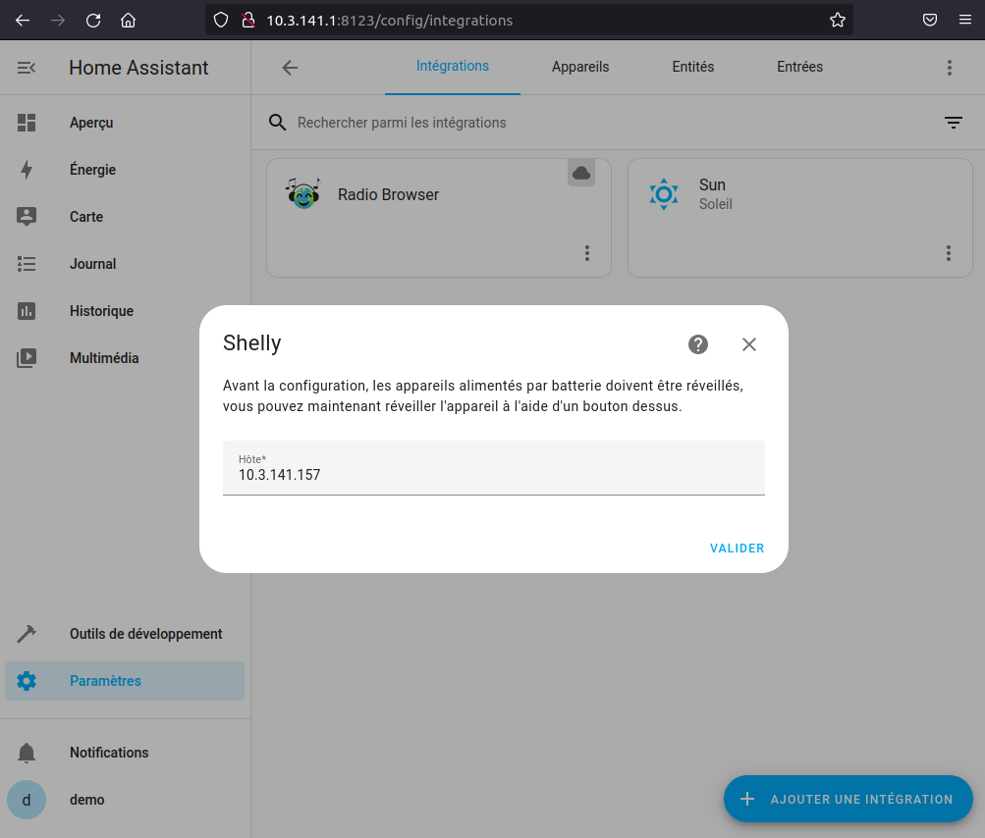Collapse the Home Assistant sidebar
The height and width of the screenshot is (838, 985).
27,67
